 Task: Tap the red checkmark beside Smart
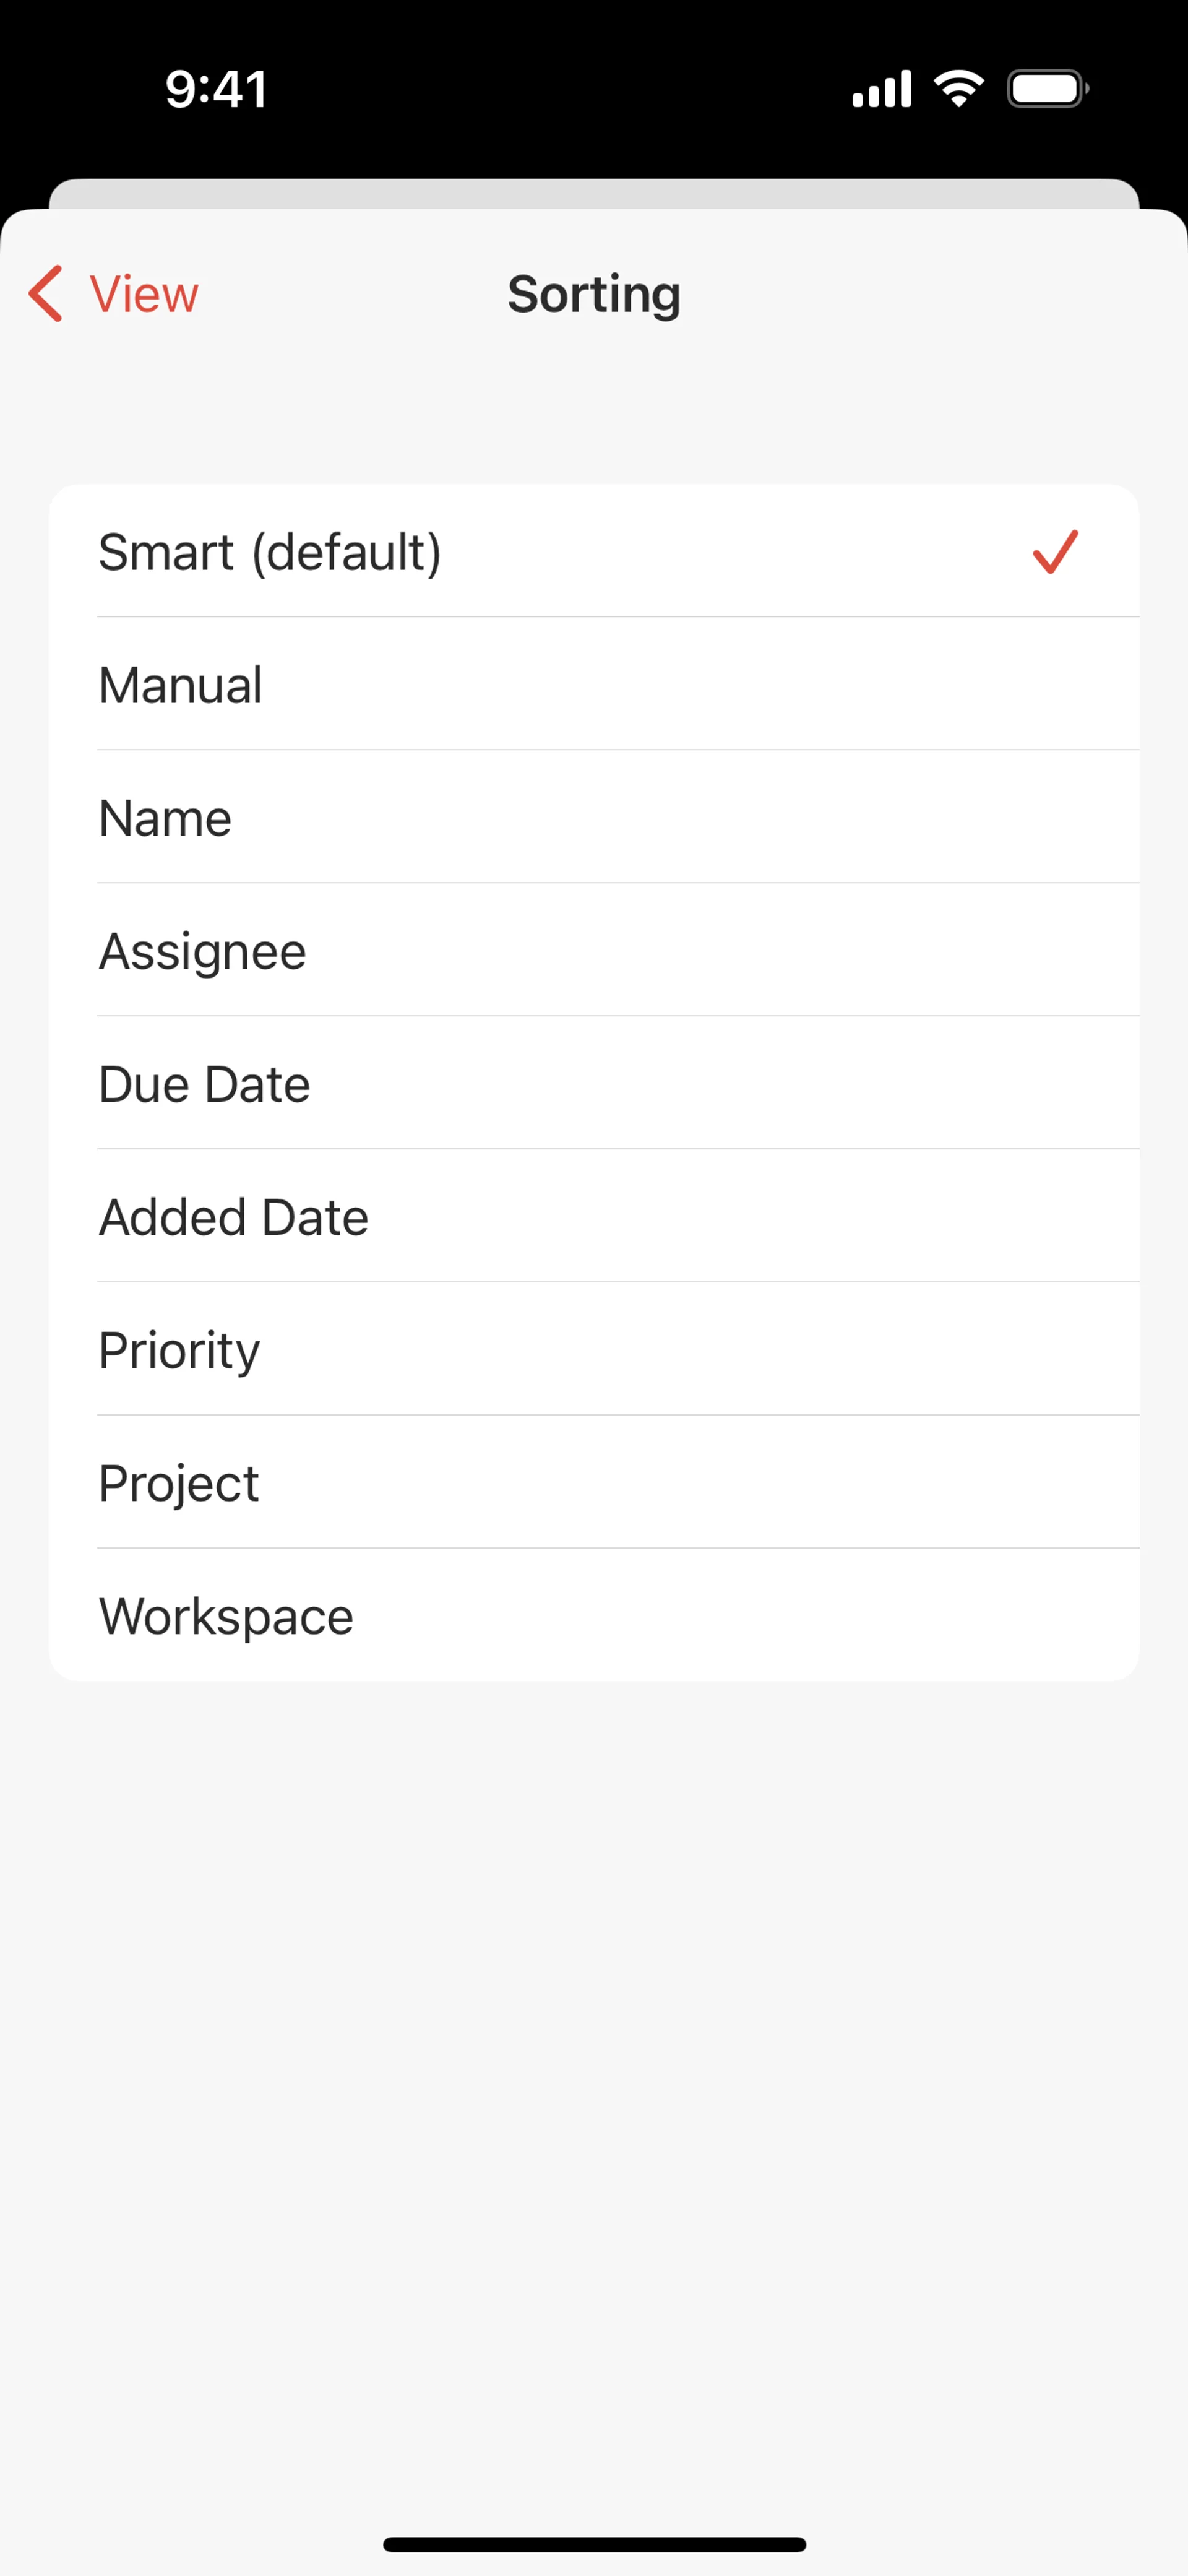pyautogui.click(x=1055, y=552)
